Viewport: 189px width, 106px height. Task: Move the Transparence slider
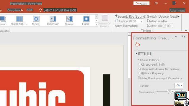(x=157, y=92)
